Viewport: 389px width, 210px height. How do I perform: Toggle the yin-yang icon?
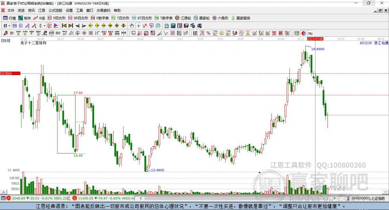pos(304,33)
